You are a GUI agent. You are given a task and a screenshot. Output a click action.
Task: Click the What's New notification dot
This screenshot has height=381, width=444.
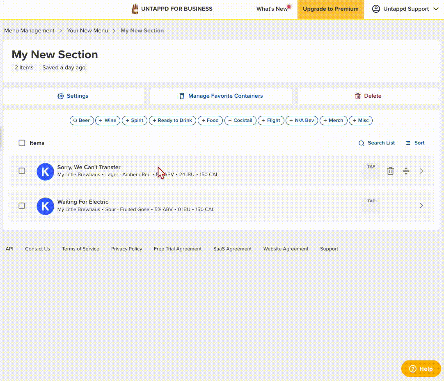click(289, 7)
